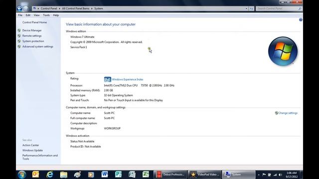Open the Action Center link under See also
Image resolution: width=319 pixels, height=179 pixels.
[30, 145]
